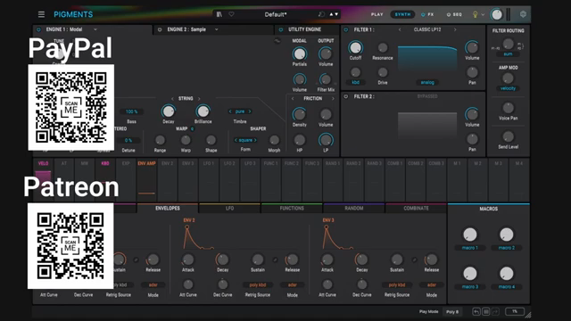Toggle the WARP enable button
This screenshot has height=321, width=571.
pos(193,128)
